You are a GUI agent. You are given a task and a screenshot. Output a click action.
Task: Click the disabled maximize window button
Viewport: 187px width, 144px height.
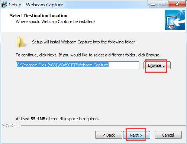163,4
